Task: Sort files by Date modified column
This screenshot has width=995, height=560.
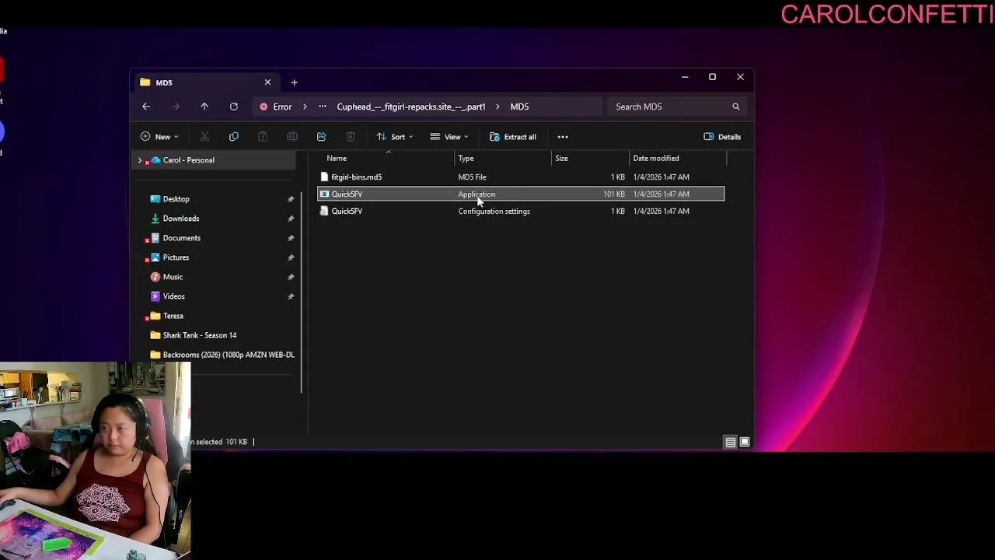Action: [x=656, y=159]
